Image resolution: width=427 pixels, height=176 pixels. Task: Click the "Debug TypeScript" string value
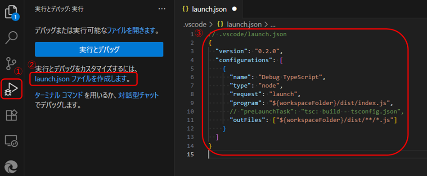click(x=290, y=77)
